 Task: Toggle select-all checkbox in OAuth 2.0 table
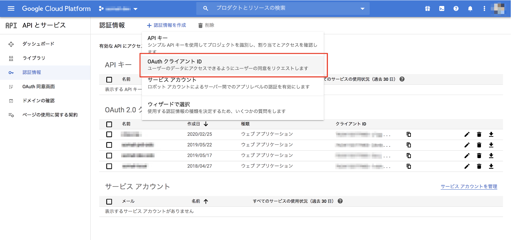pos(109,124)
